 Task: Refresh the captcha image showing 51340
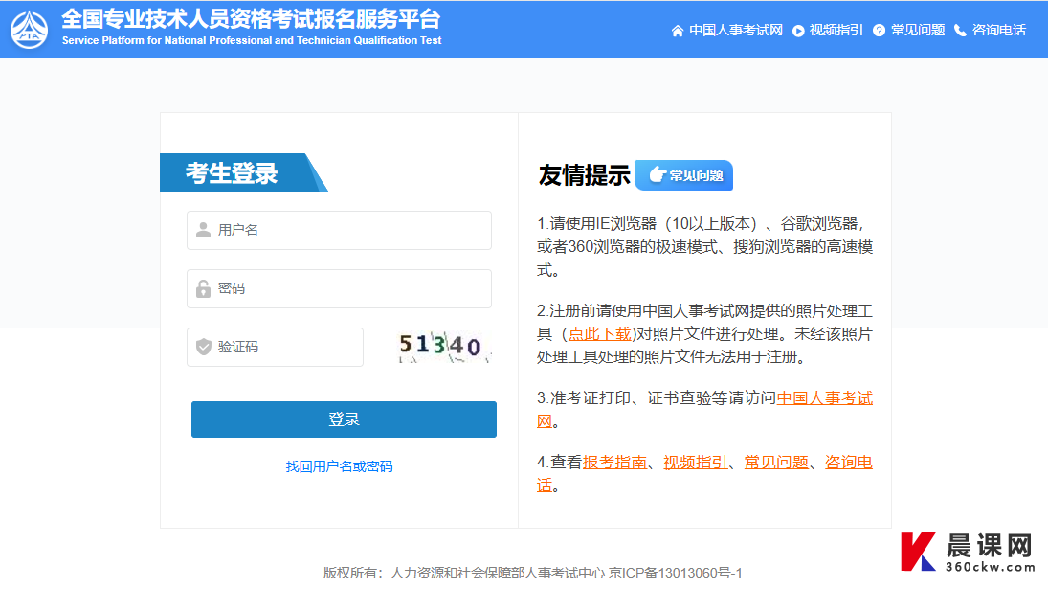coord(444,347)
